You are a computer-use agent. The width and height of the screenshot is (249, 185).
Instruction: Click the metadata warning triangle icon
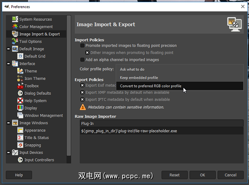click(x=83, y=107)
